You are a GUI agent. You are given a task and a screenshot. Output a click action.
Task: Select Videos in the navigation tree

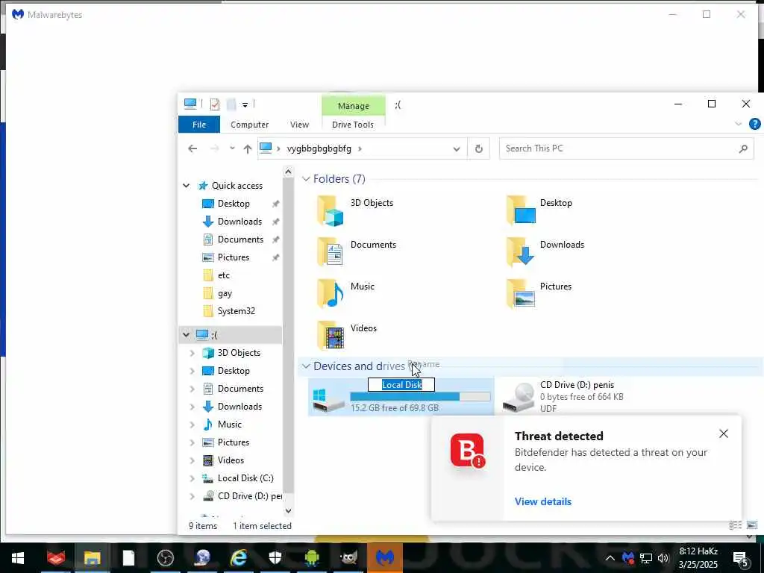click(231, 460)
